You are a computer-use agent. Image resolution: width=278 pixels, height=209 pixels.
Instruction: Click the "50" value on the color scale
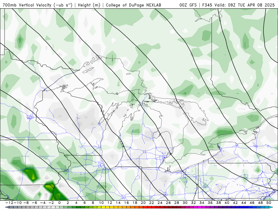[269, 203]
